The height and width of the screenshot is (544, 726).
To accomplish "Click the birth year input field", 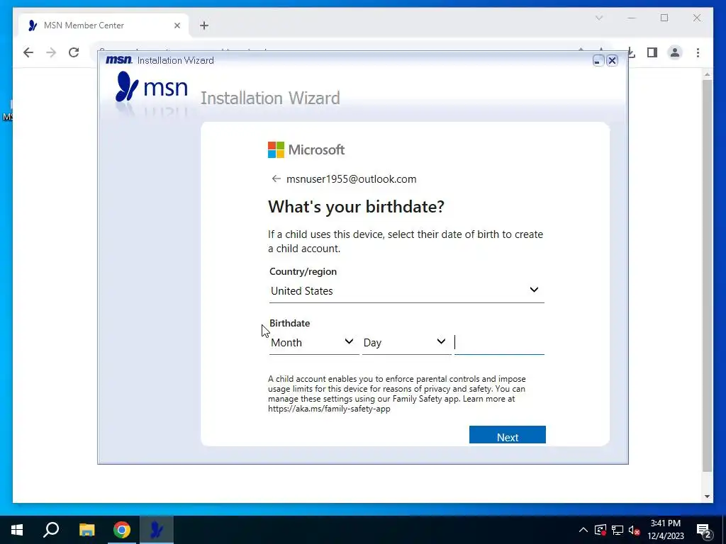I will [499, 342].
